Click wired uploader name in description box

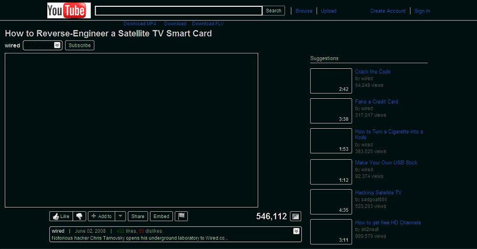[58, 231]
